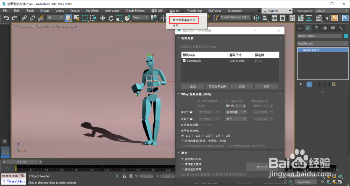Click Bind to Space Warp icon

pyautogui.click(x=41, y=18)
